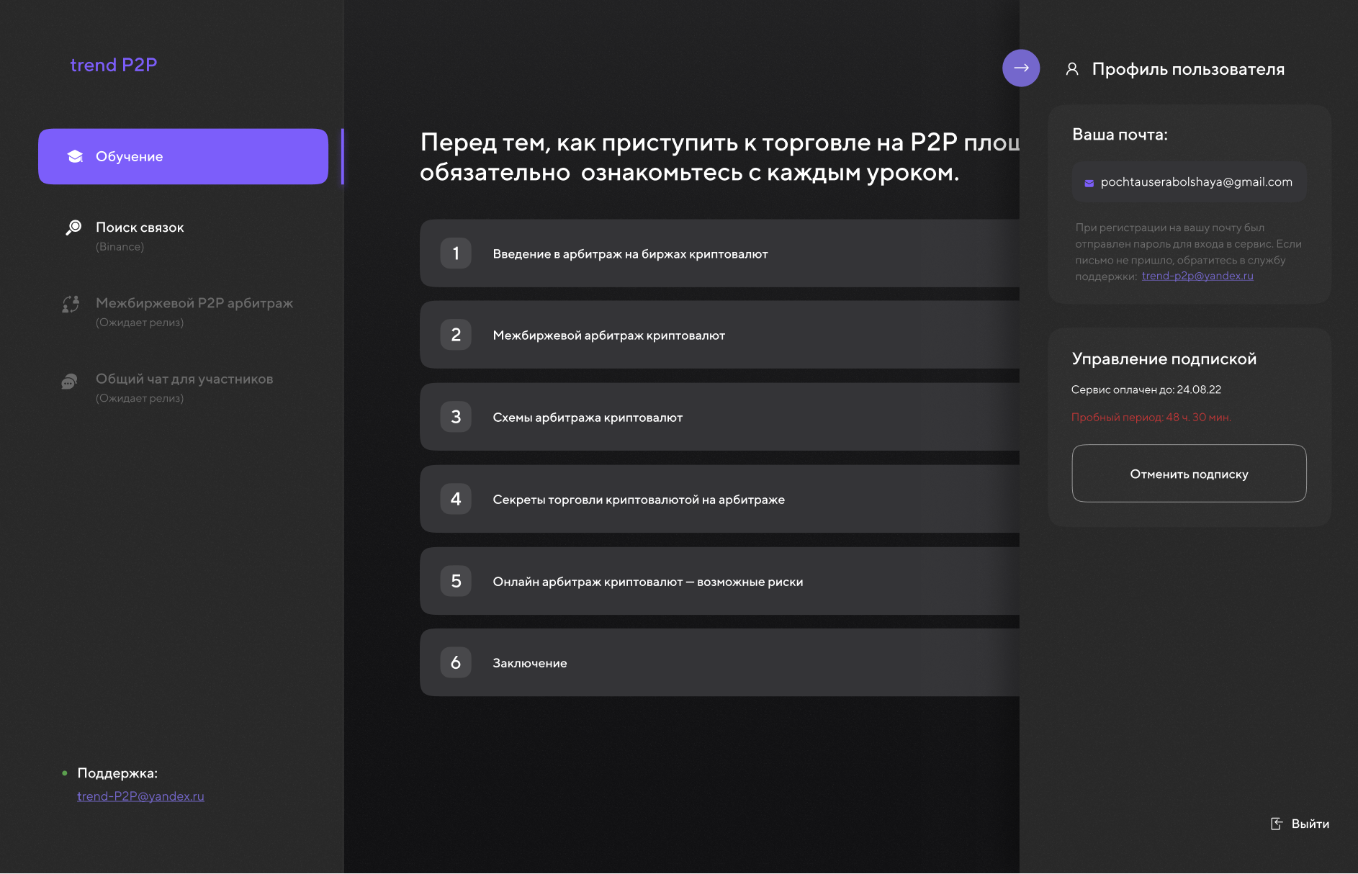Click the chat bubbles icon for Общий чат

tap(70, 381)
